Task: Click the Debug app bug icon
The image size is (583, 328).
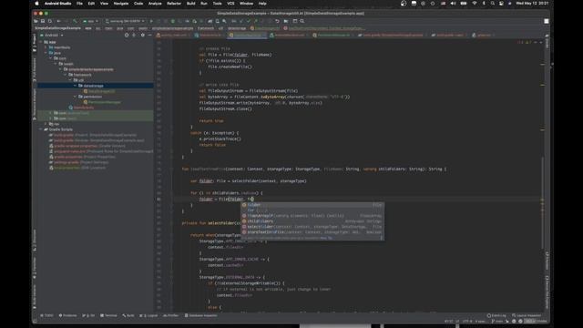Action: (172, 21)
